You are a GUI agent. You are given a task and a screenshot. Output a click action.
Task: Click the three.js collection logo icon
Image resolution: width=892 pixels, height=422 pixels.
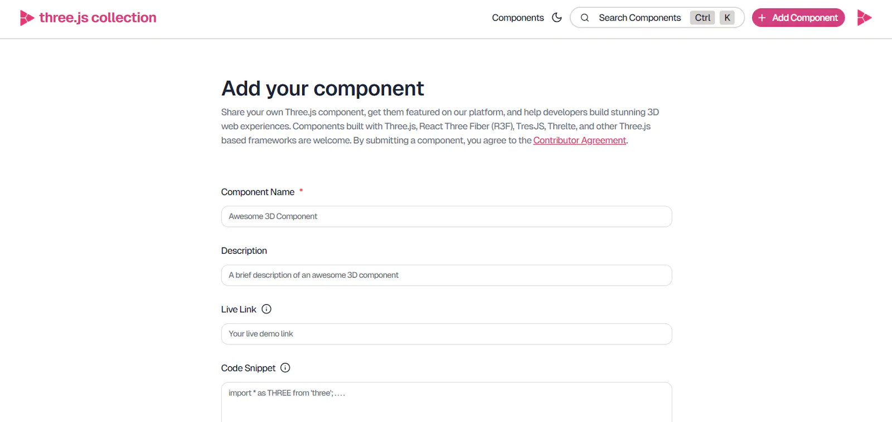(27, 18)
